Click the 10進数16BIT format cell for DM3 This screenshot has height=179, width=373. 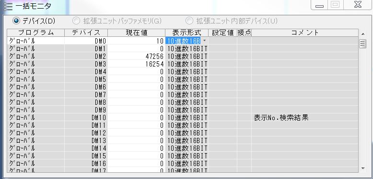click(186, 64)
